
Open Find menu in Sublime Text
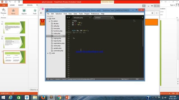pos(65,14)
